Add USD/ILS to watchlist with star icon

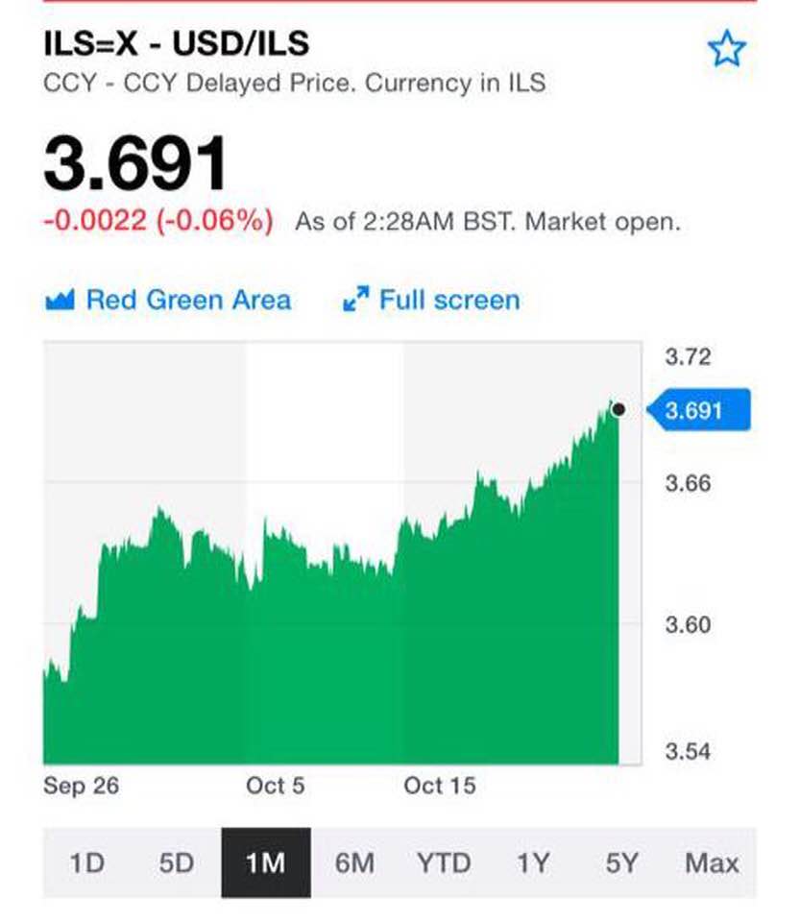click(x=726, y=48)
